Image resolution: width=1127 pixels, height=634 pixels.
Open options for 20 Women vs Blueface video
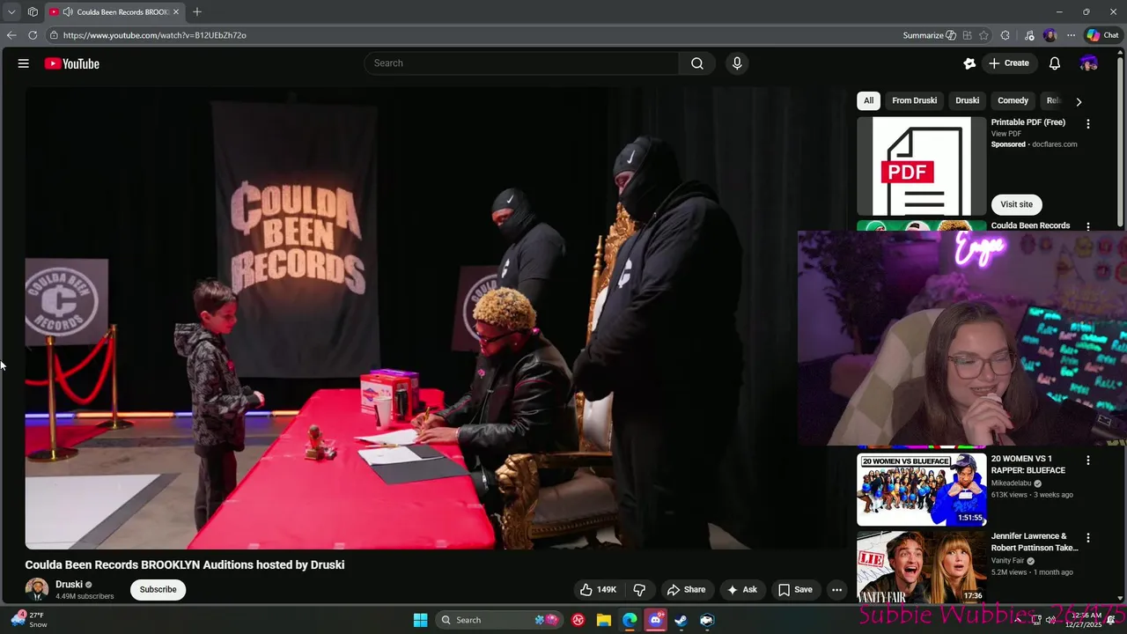click(x=1088, y=461)
